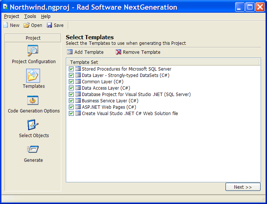
Task: Uncheck the ASP.NET Web Pages (C#) checkbox
Action: pyautogui.click(x=71, y=107)
